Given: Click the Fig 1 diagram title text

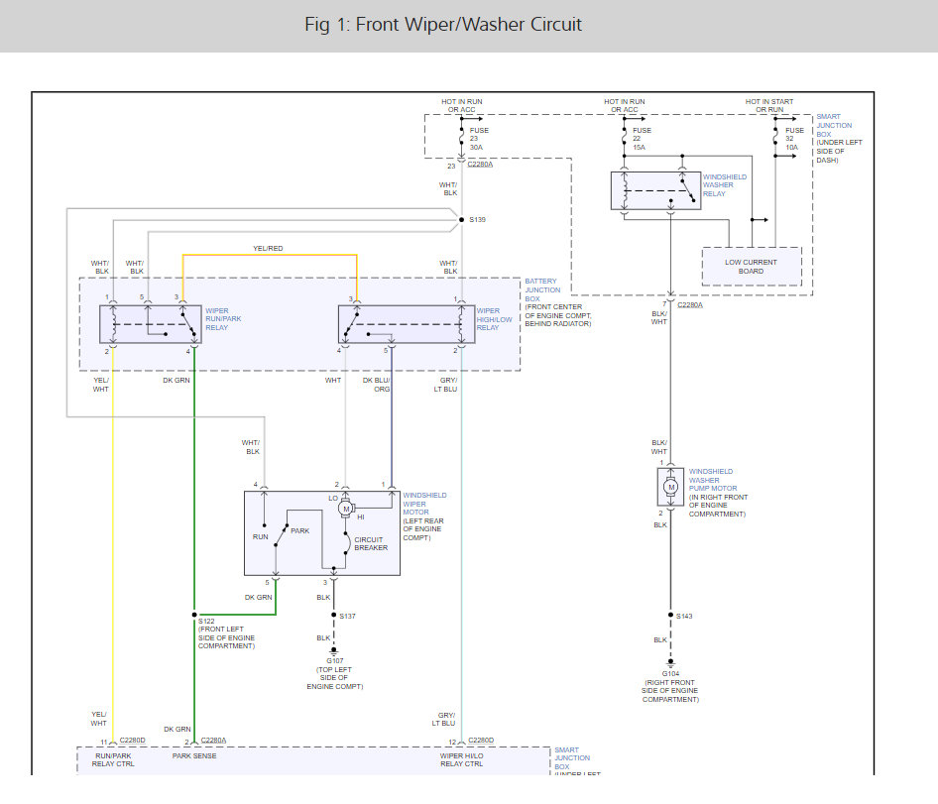Looking at the screenshot, I should click(442, 24).
